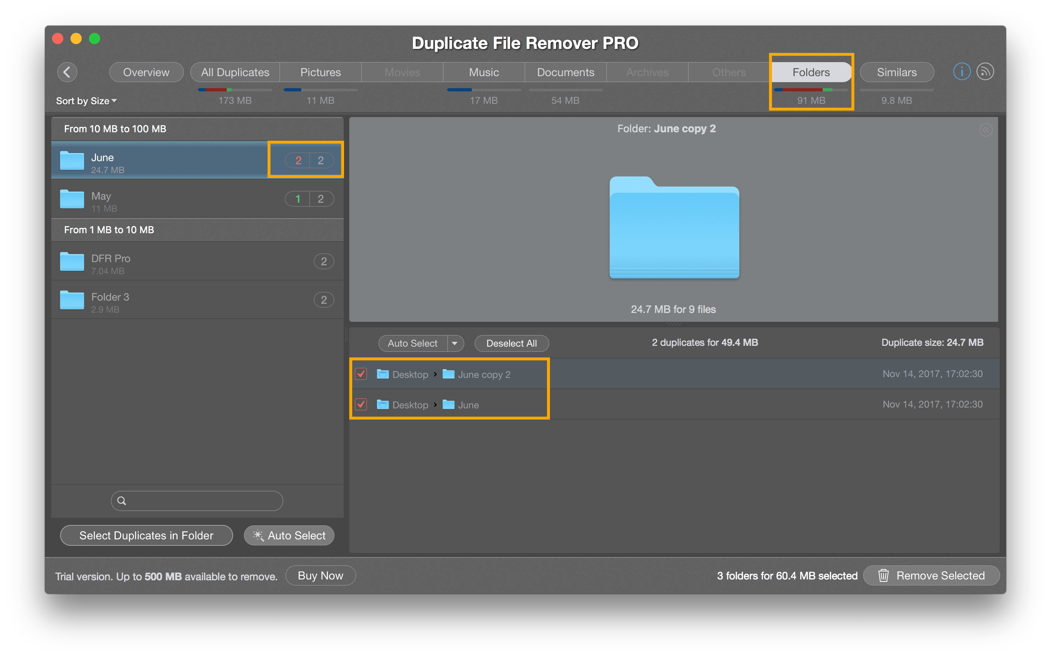The image size is (1051, 658).
Task: Select the June folder icon in list
Action: pyautogui.click(x=72, y=161)
